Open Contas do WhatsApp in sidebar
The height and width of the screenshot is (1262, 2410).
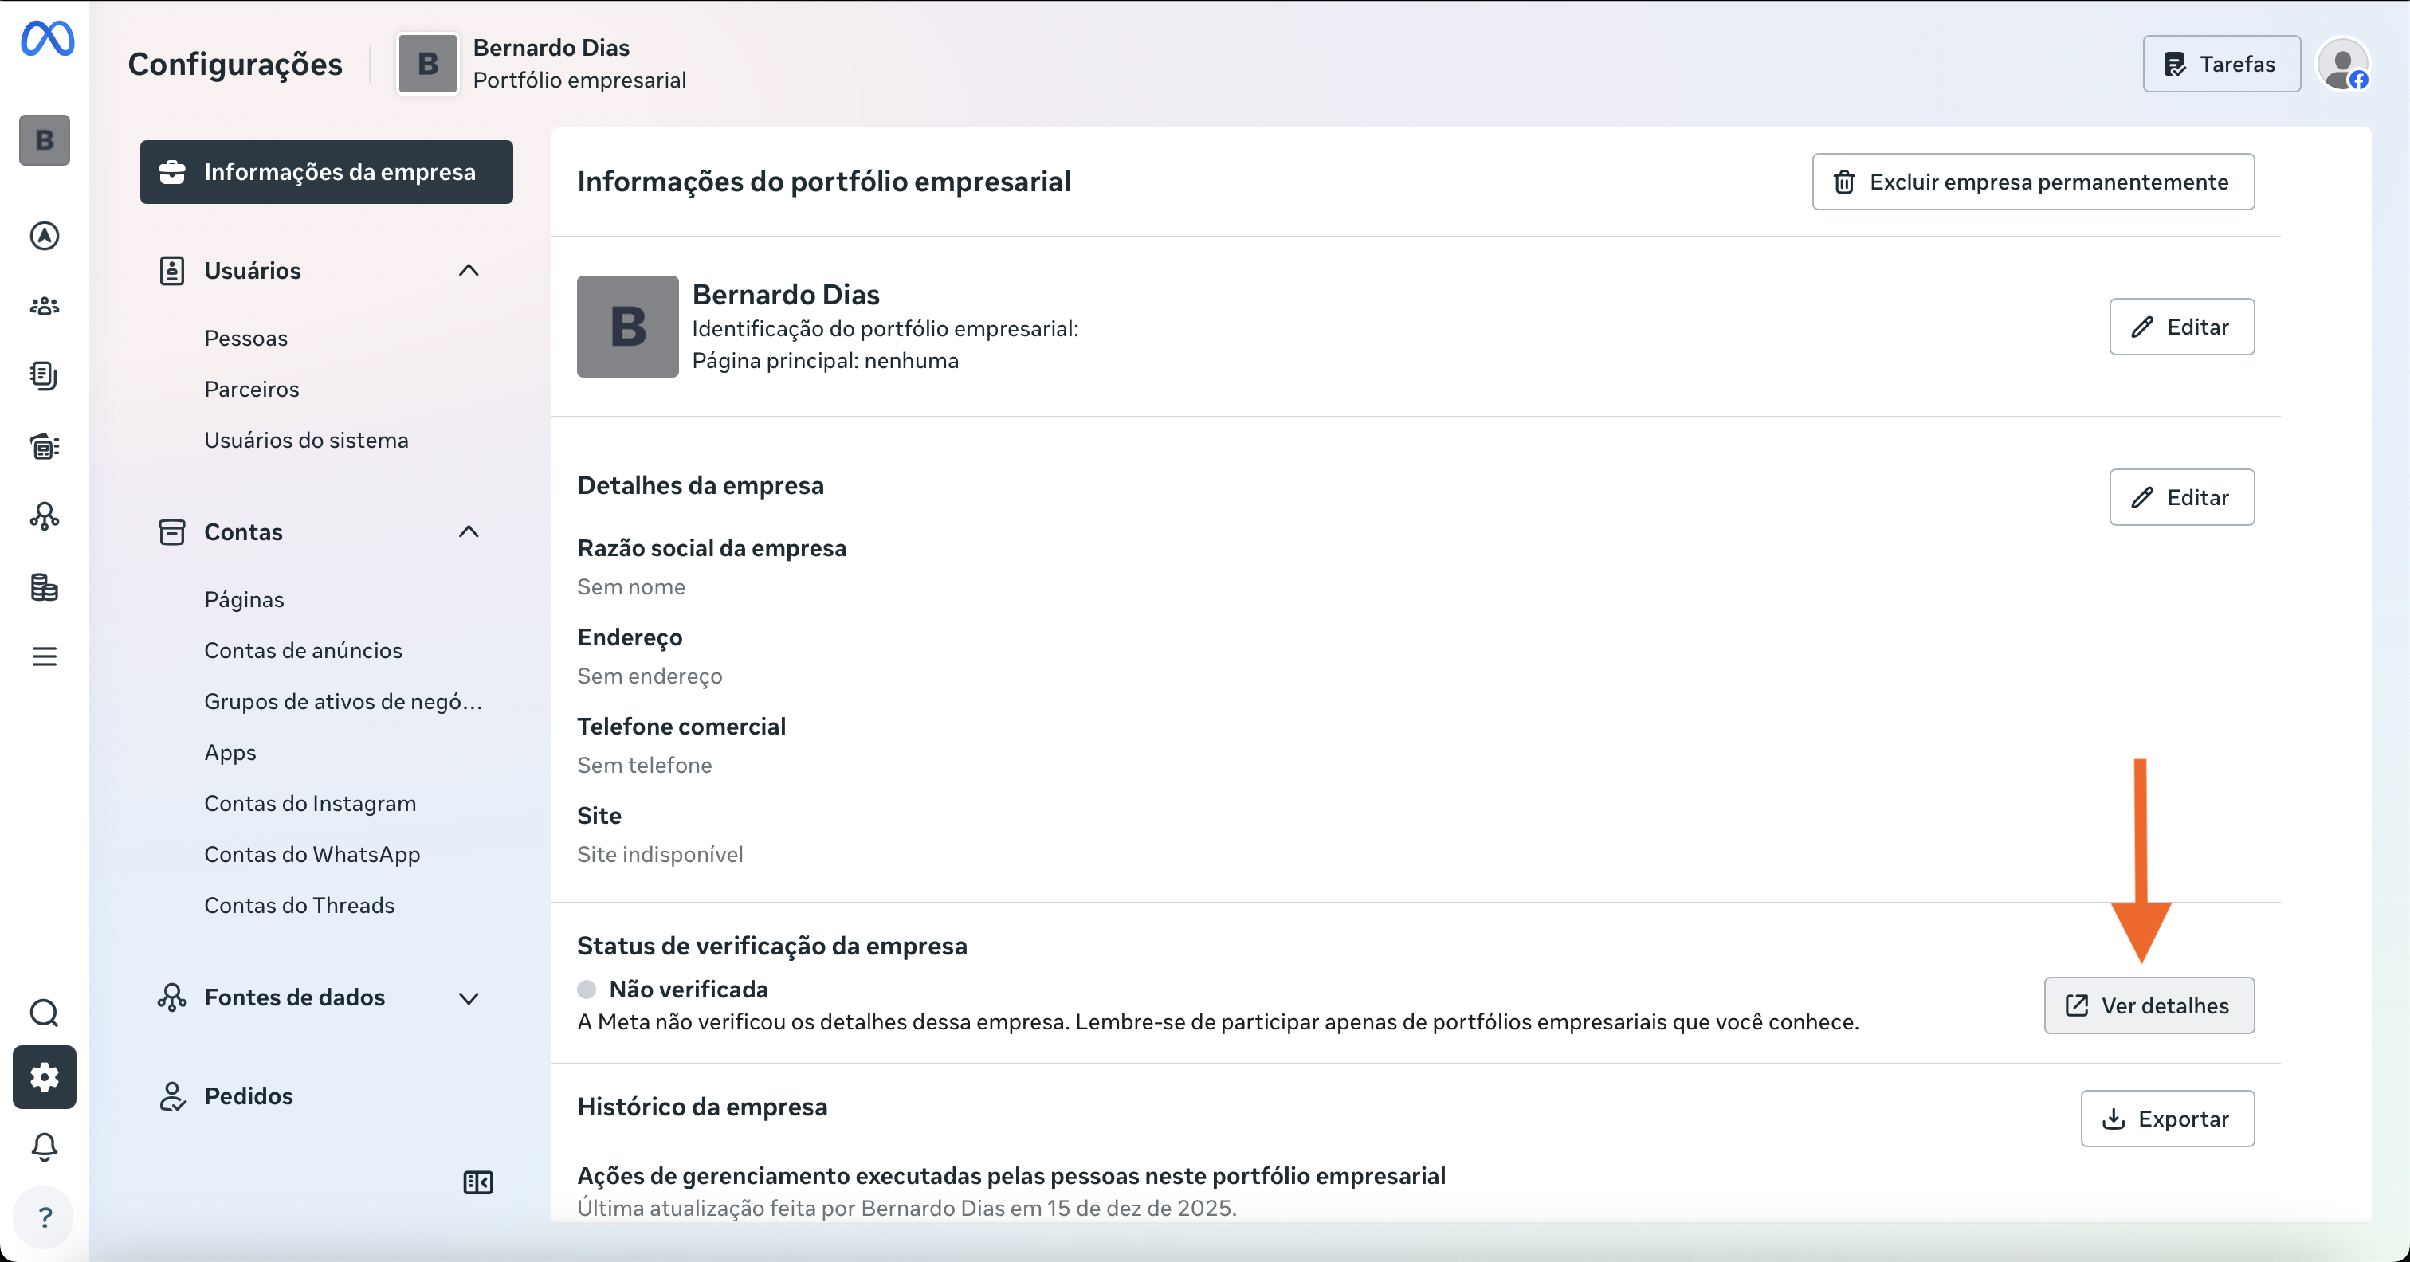(312, 854)
